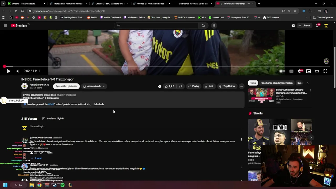Go to YouTube Premium home logo
The width and height of the screenshot is (336, 189).
click(20, 25)
